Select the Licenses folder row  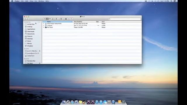[92, 25]
